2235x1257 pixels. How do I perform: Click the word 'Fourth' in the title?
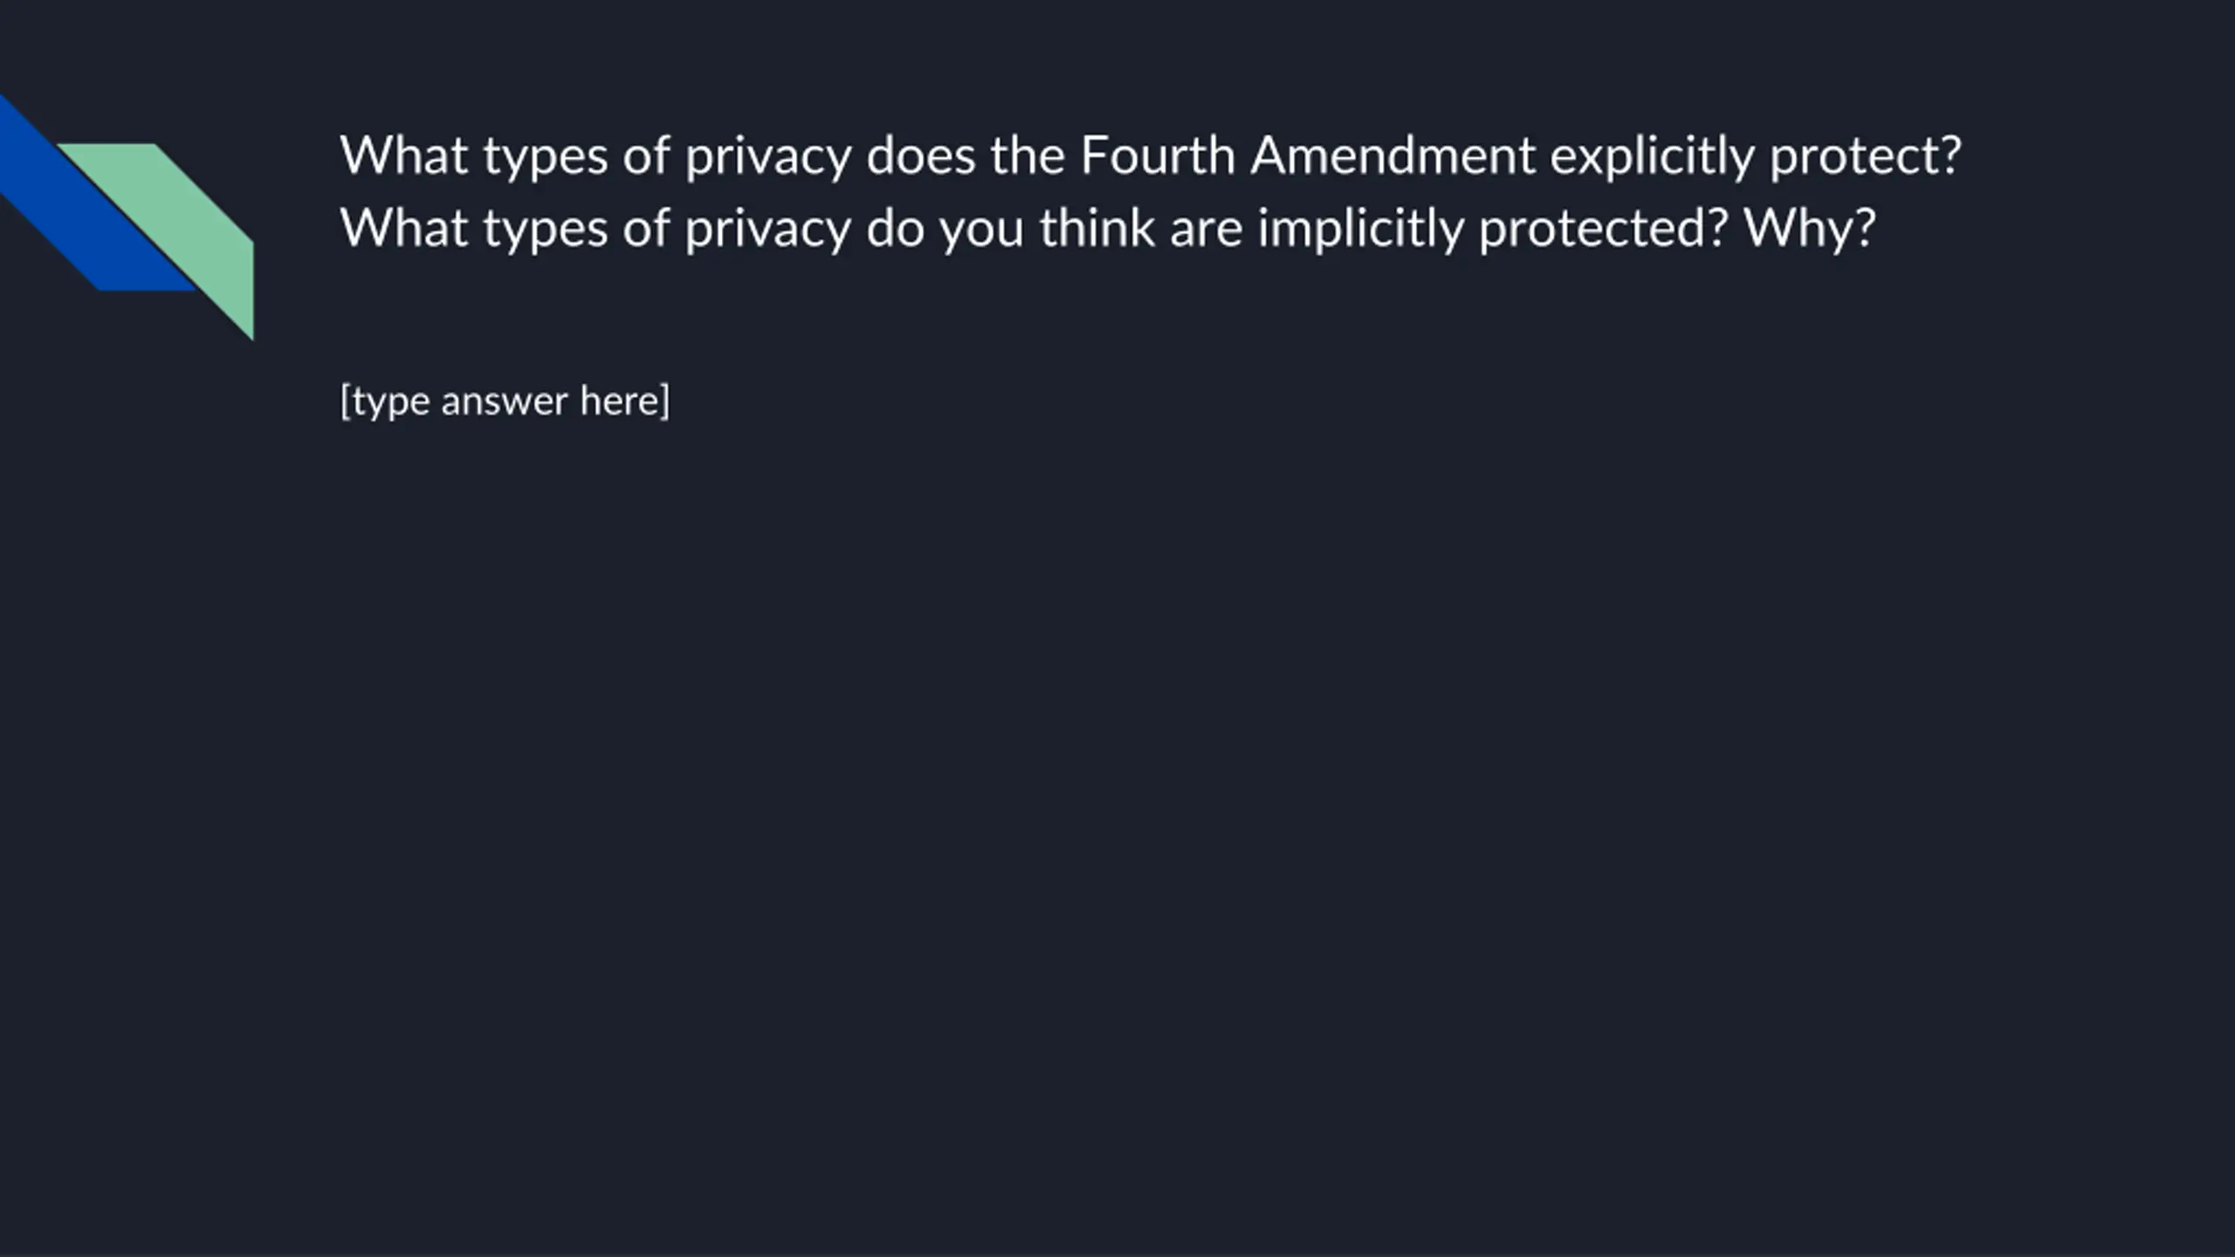pyautogui.click(x=1158, y=156)
